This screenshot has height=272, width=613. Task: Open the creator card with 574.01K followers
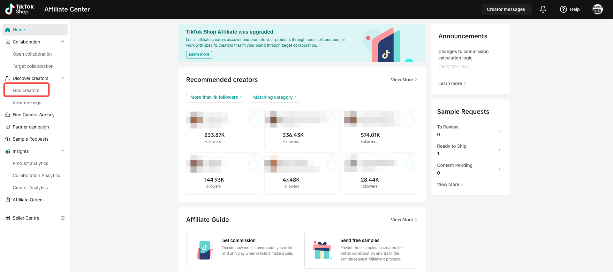click(x=380, y=129)
